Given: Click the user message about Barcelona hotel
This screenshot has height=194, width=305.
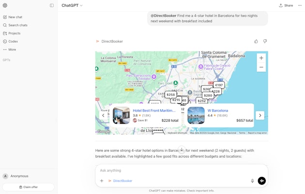Looking at the screenshot, I should click(x=208, y=18).
